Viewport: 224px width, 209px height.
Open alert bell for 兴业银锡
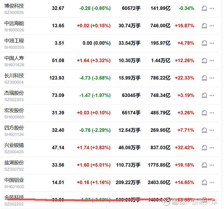[204, 148]
